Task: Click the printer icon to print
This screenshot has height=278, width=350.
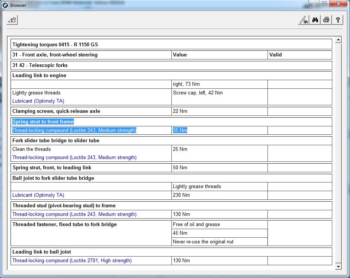Action: pos(326,20)
